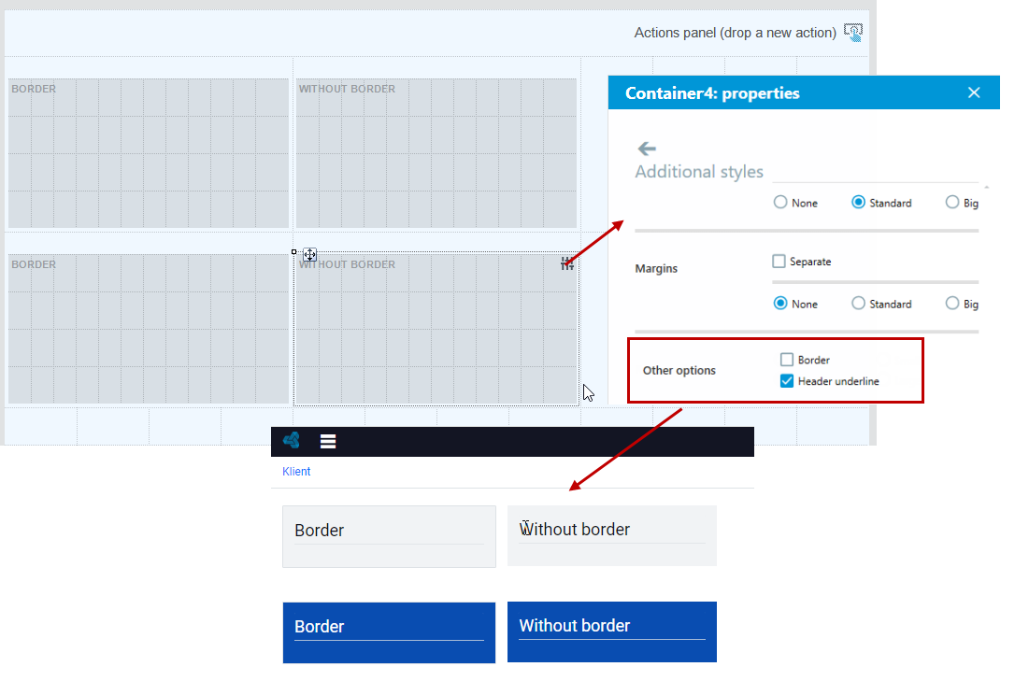
Task: Select the blue Border preview card
Action: pyautogui.click(x=389, y=632)
